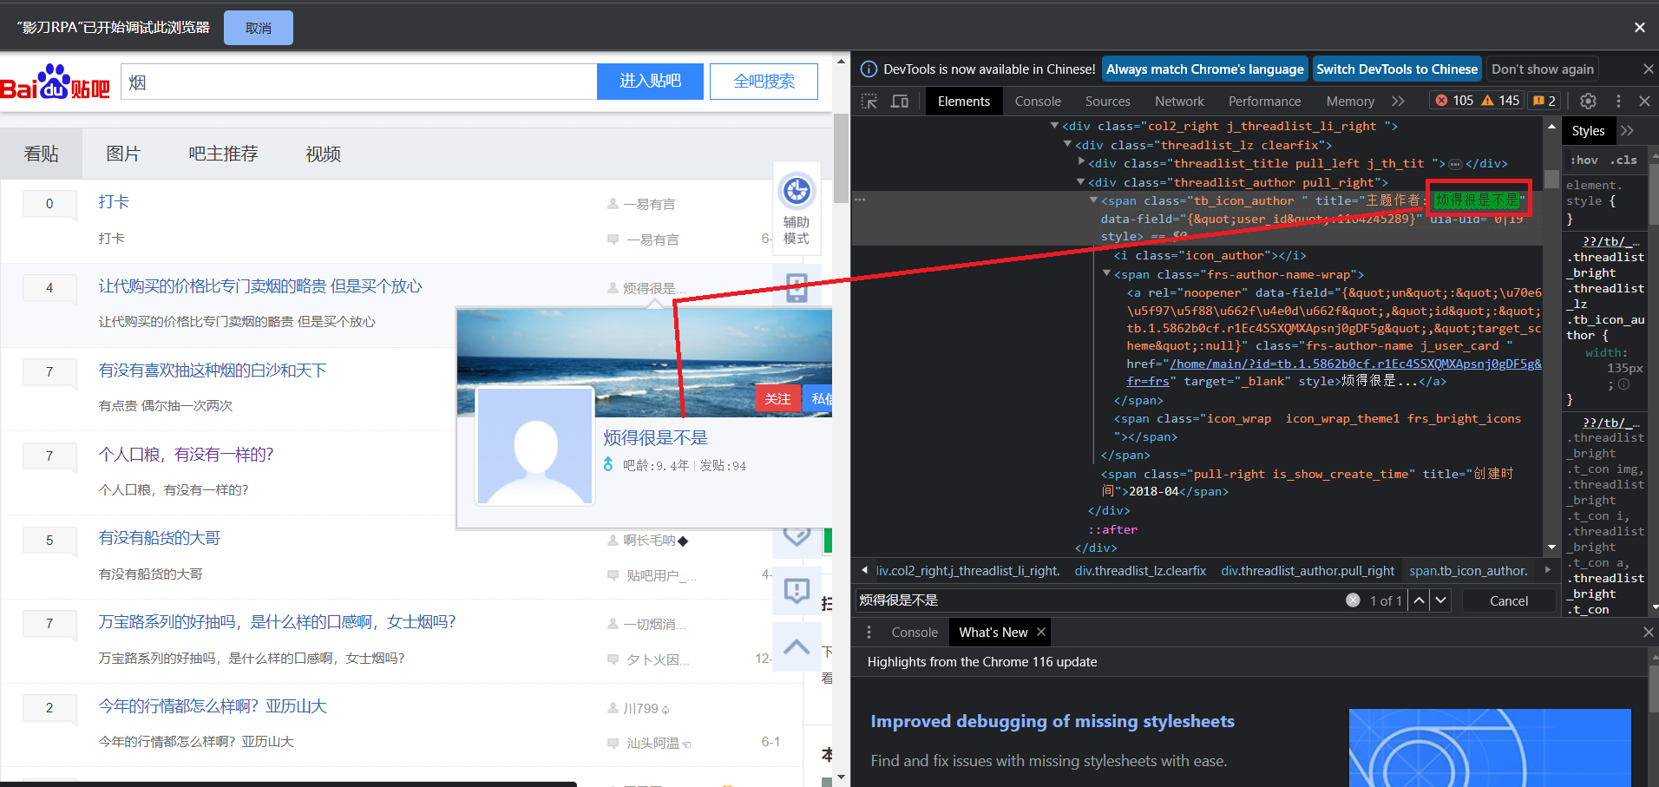Viewport: 1659px width, 787px height.
Task: Click the 辅助模式 accessibility icon
Action: tap(797, 192)
